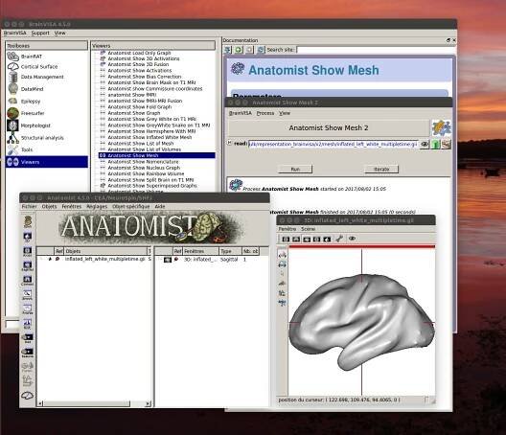Click the Run button

pos(295,169)
